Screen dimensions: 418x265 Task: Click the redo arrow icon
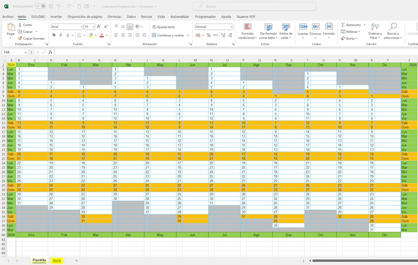click(69, 6)
